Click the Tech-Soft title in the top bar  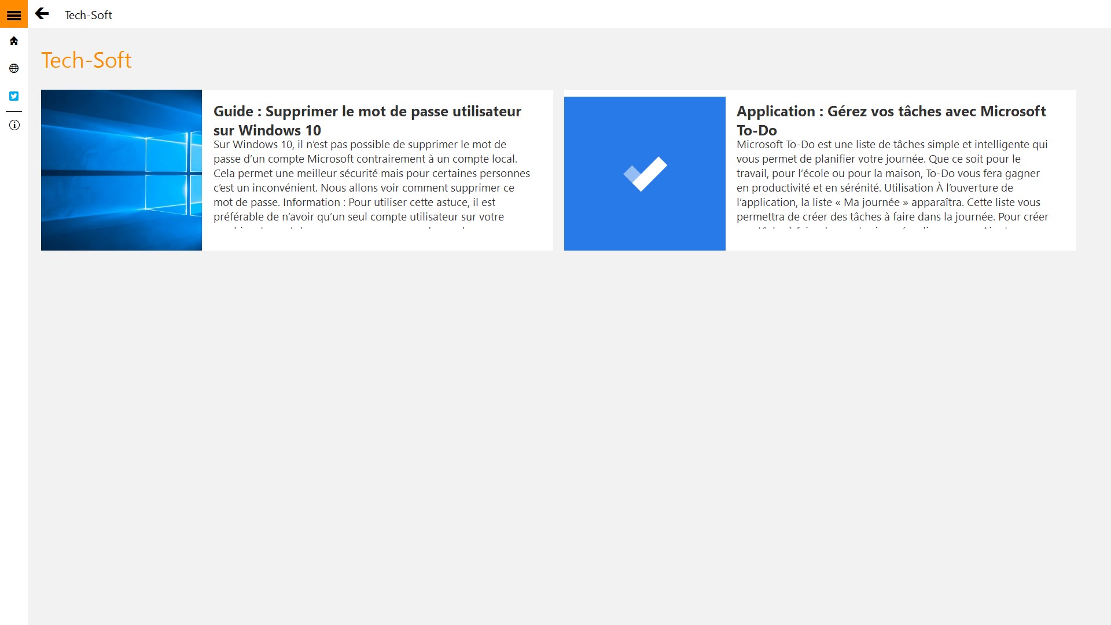pos(89,15)
